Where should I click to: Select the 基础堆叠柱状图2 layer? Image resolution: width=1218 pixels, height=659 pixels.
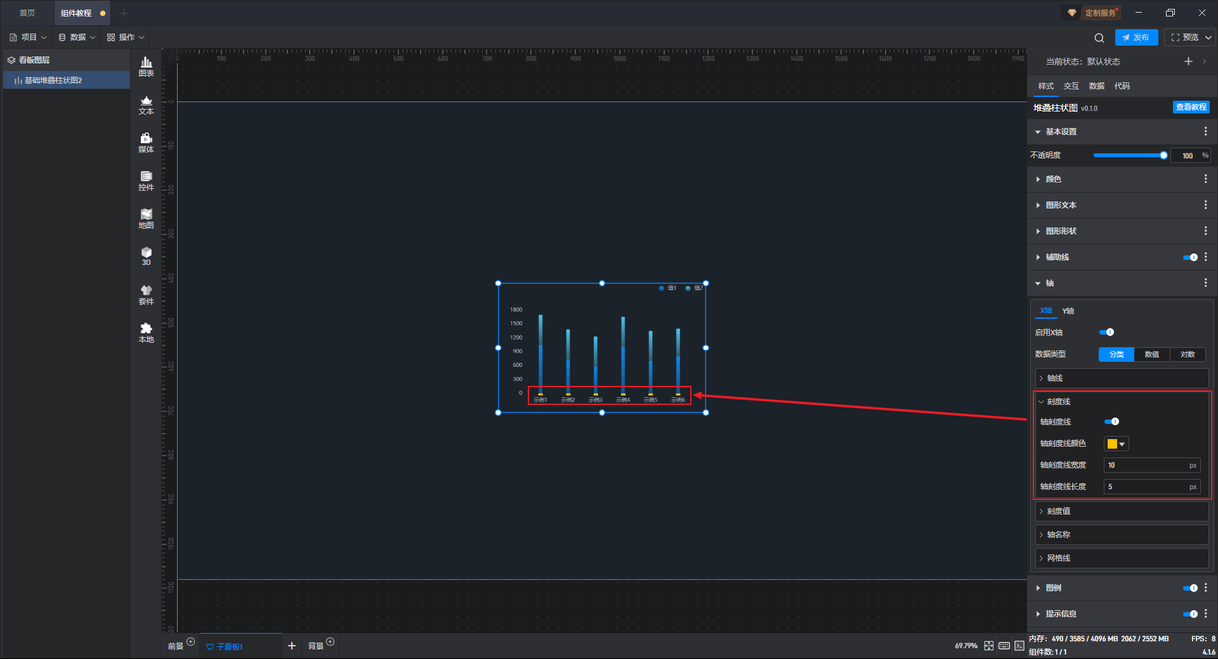(67, 80)
